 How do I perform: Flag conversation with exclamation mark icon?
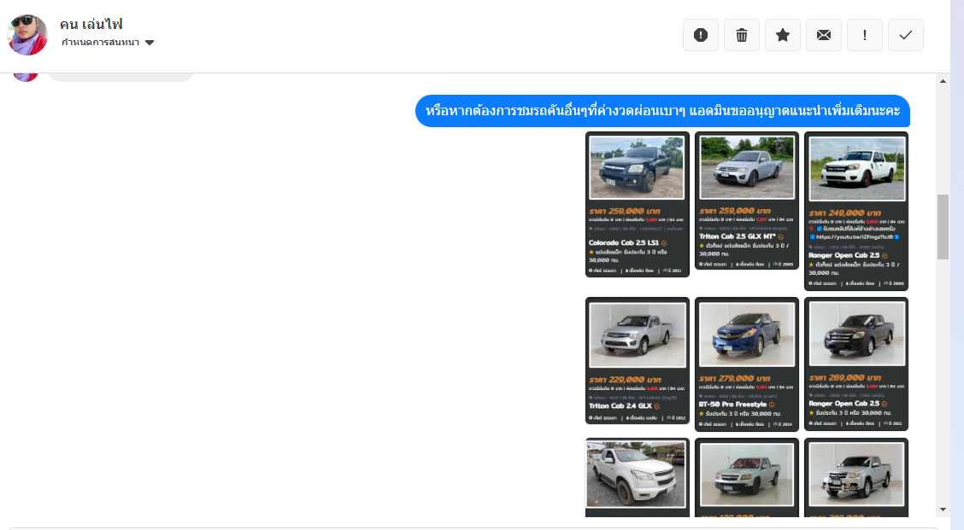click(x=864, y=35)
